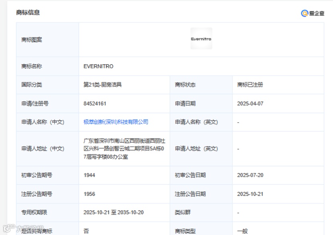This screenshot has height=235, width=333.
Task: Click the 注册公告日期 label
Action: tap(190, 194)
